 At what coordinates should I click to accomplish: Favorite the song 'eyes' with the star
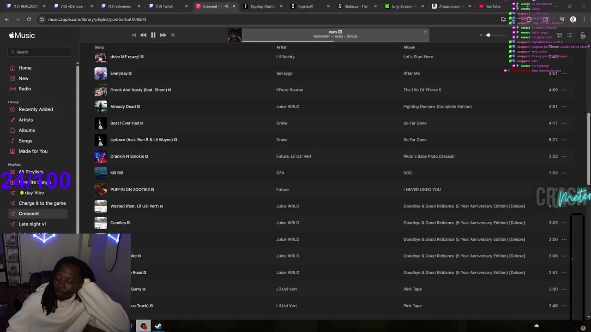425,32
